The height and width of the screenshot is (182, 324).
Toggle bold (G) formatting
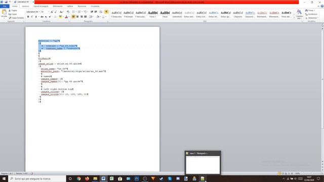coord(28,17)
